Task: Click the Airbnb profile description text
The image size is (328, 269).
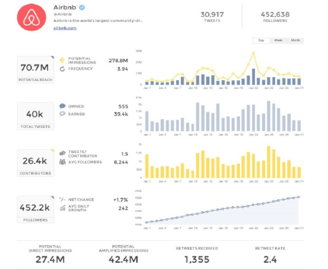Action: coord(98,21)
